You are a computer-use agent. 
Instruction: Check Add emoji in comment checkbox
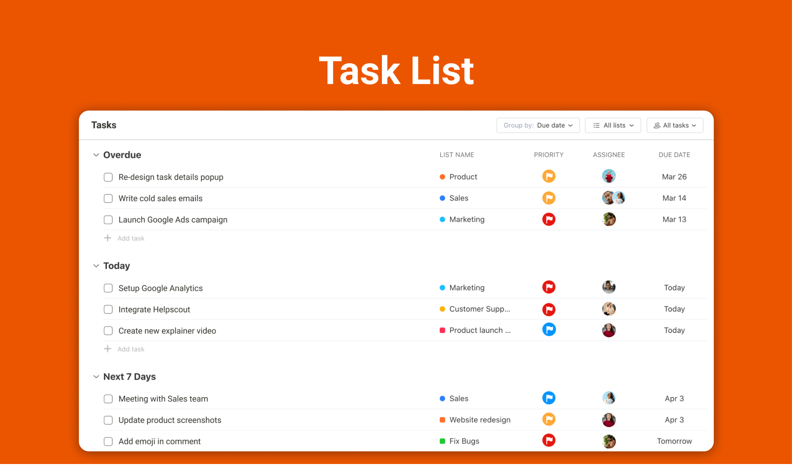[x=108, y=441]
